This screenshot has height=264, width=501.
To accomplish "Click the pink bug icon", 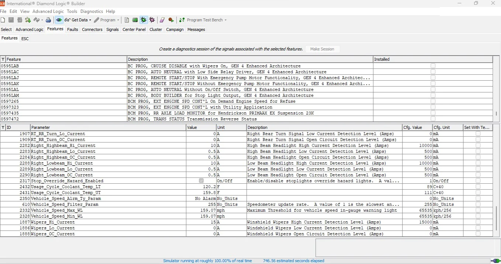I will click(152, 20).
